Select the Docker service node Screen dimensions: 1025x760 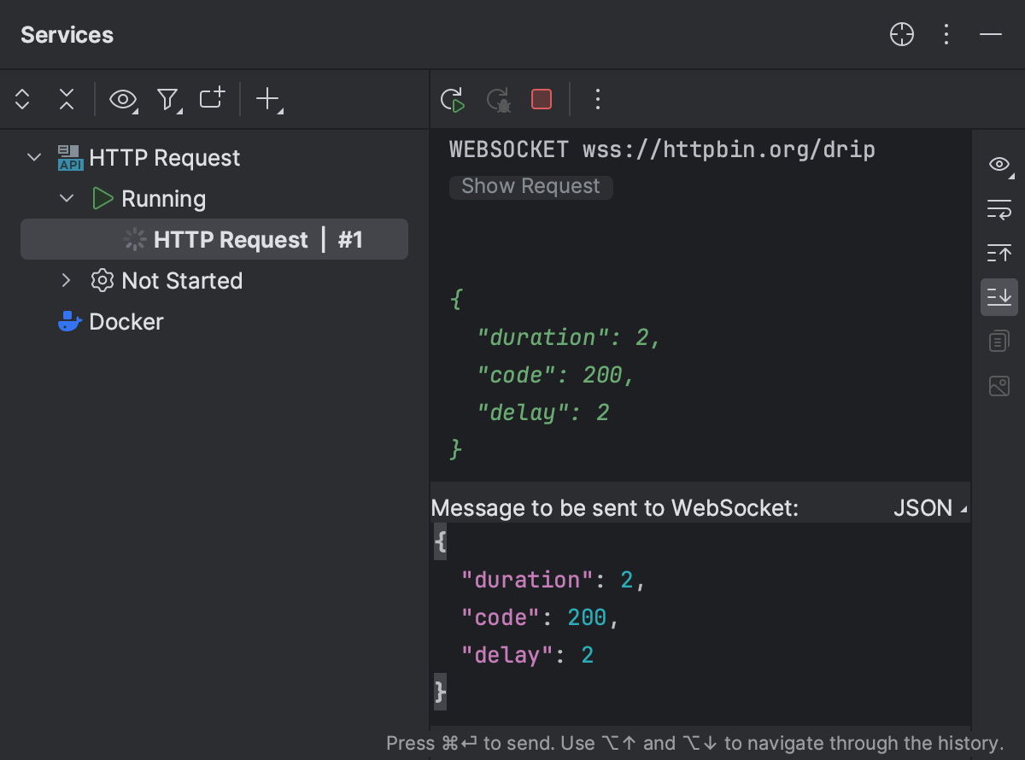(x=126, y=322)
